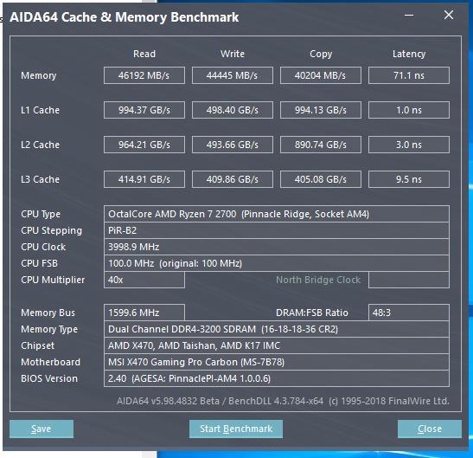This screenshot has height=458, width=473.
Task: Click the CPU Type label
Action: click(x=41, y=214)
